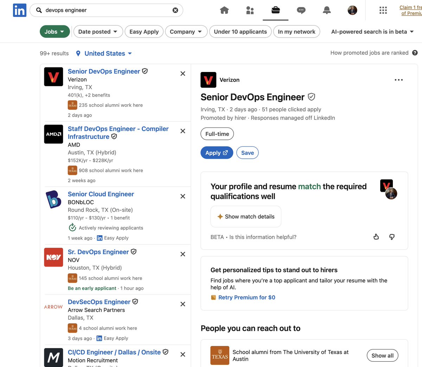Open the LinkedIn home logo
This screenshot has height=367, width=422.
coord(20,10)
